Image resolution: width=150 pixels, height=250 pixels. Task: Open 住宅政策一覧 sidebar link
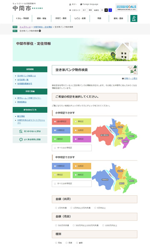tap(23, 80)
